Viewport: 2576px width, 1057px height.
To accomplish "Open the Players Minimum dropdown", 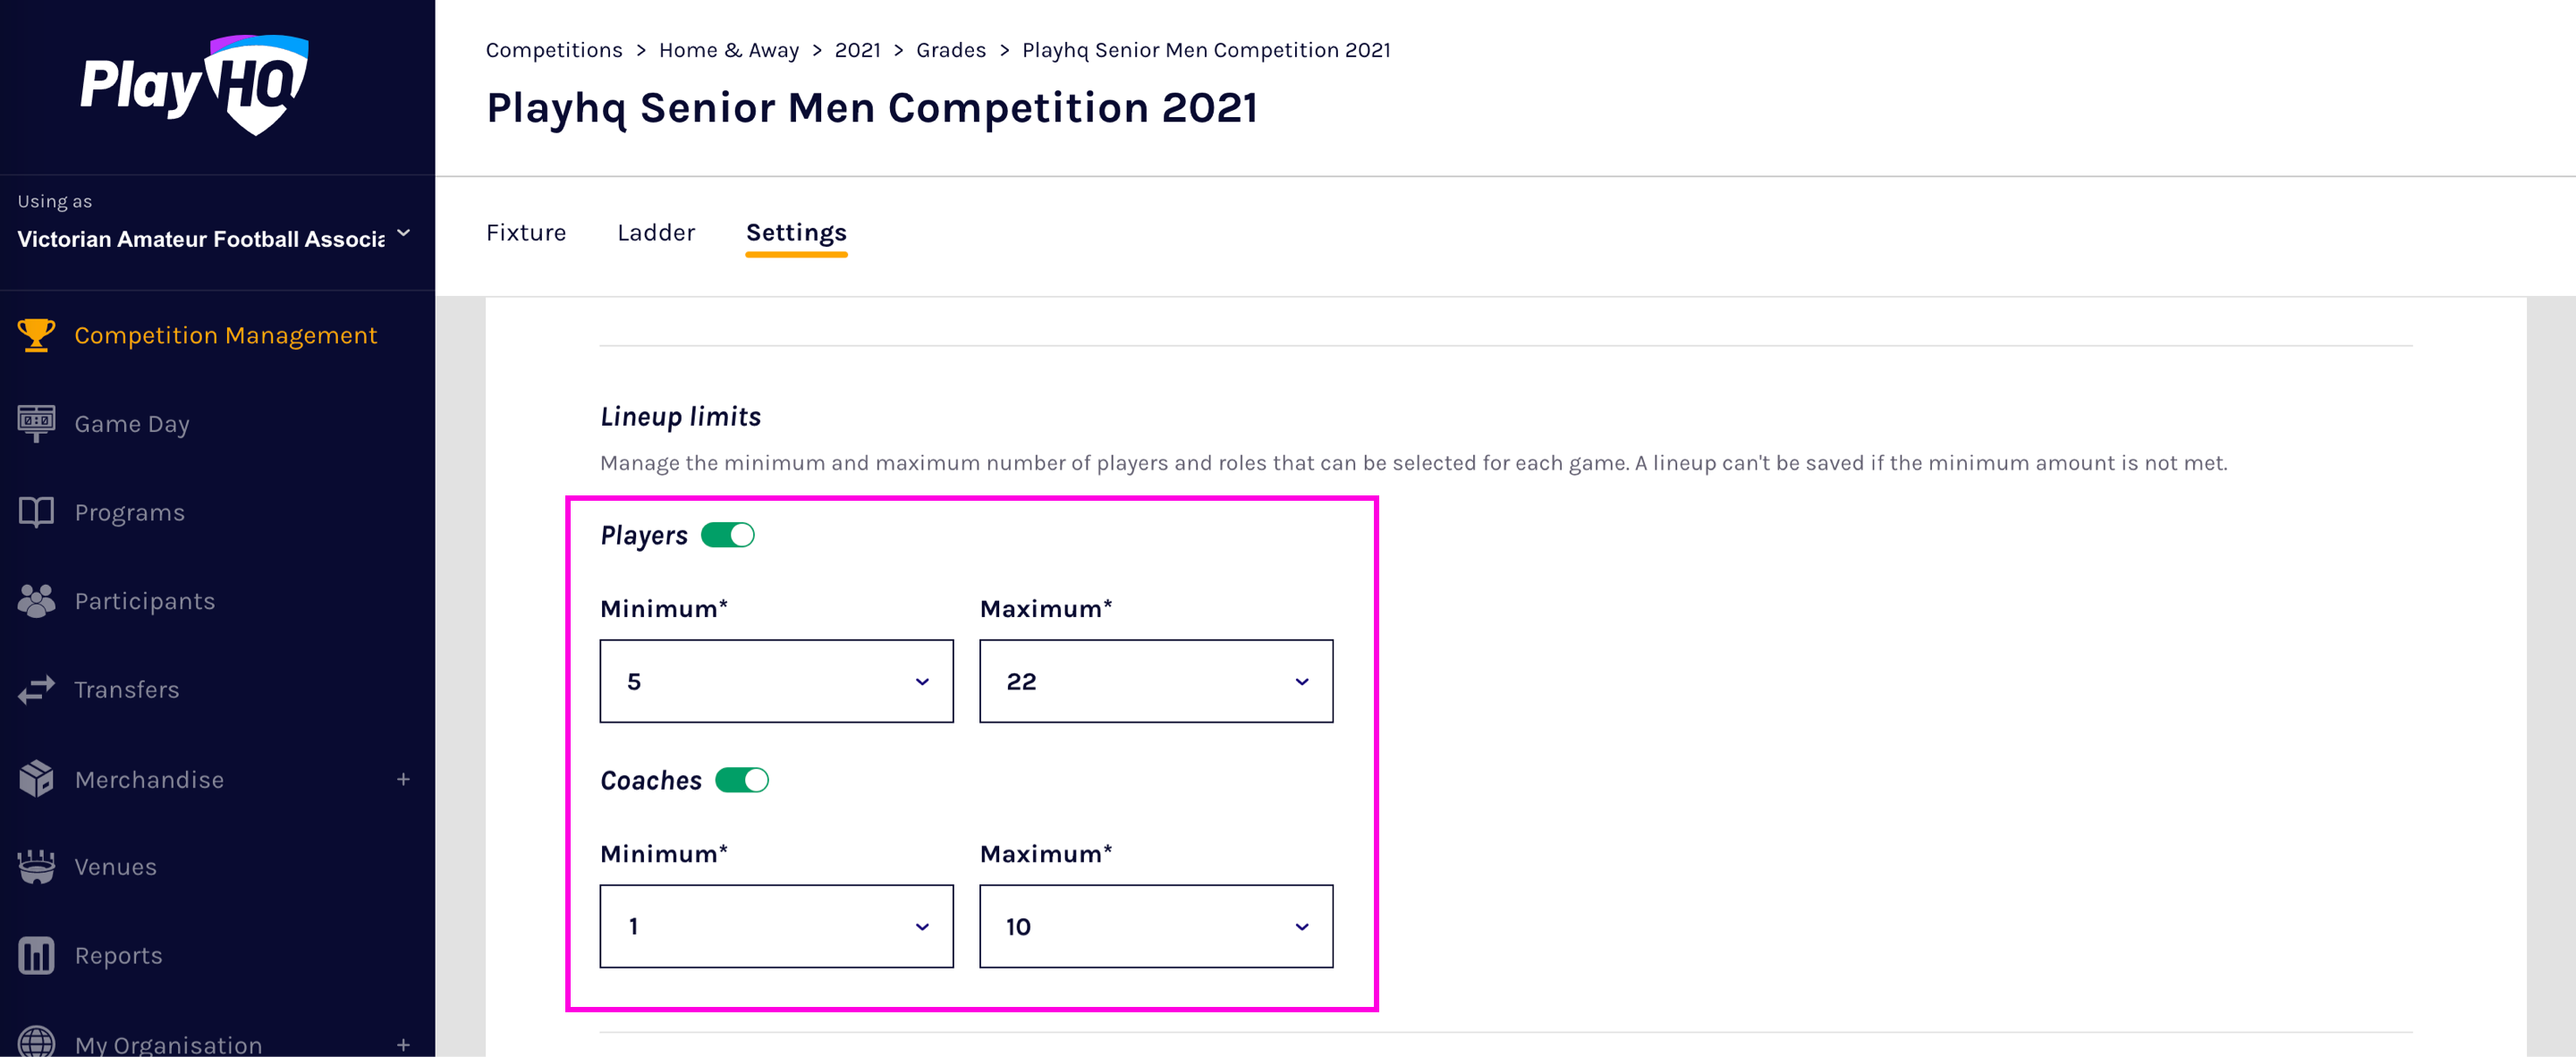I will 776,681.
